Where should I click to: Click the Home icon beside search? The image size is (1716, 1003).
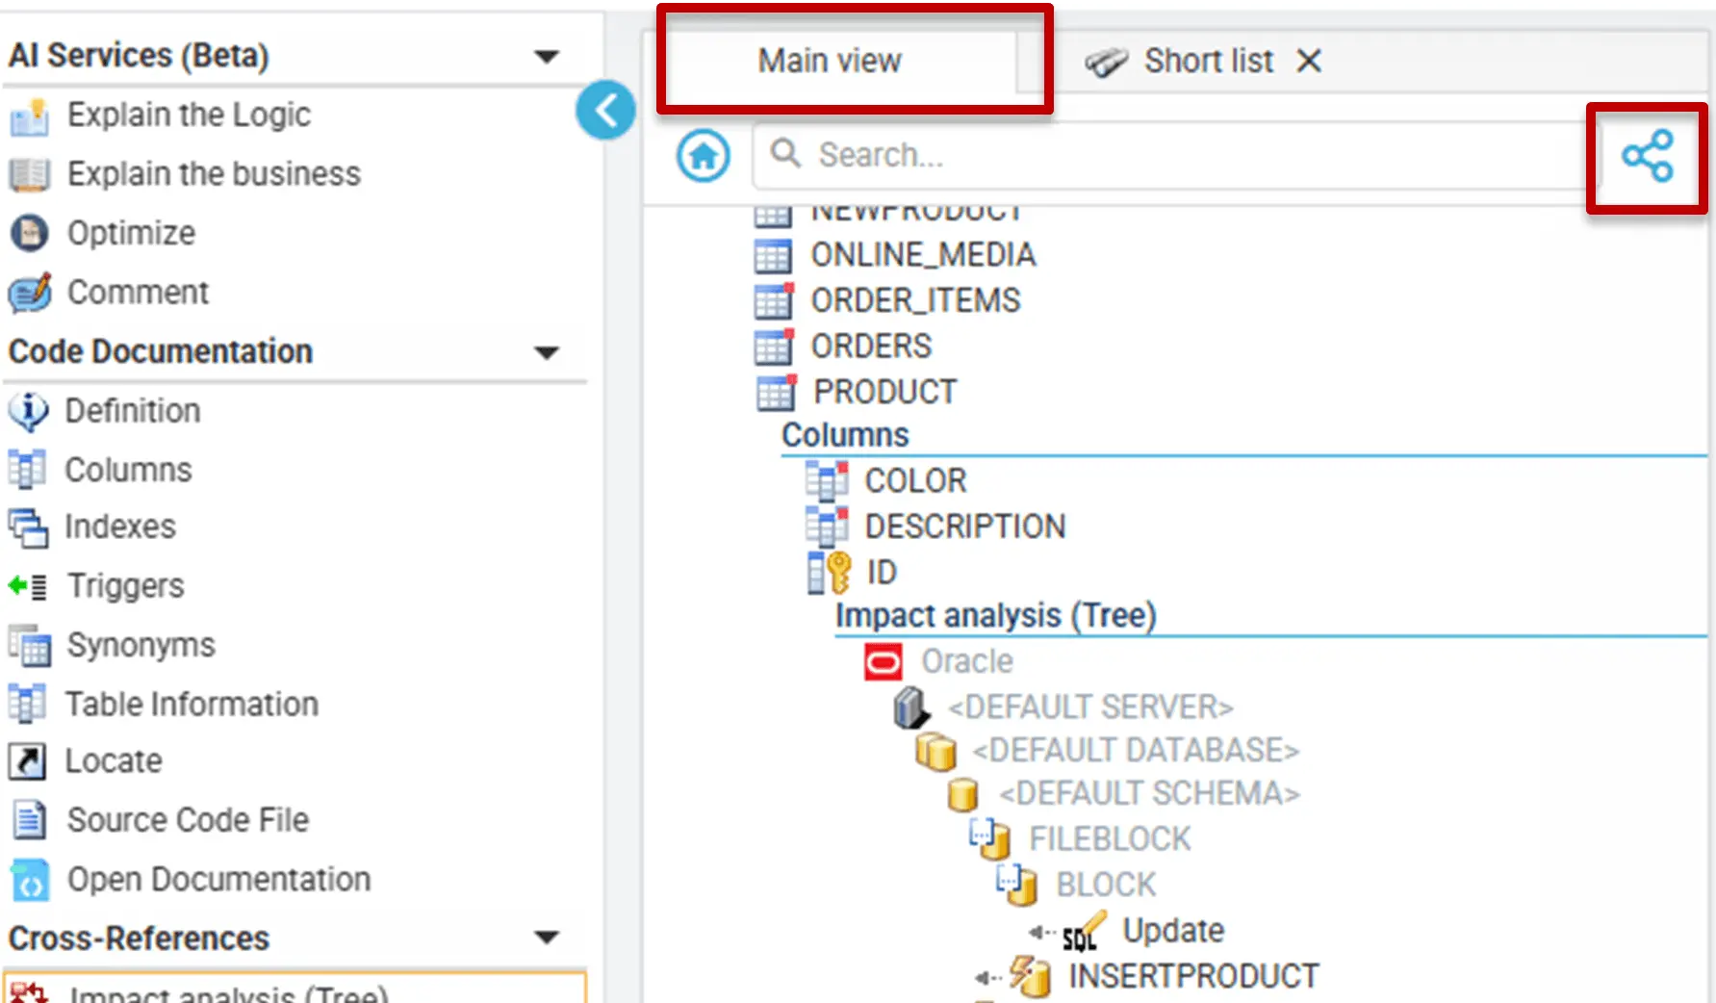704,156
